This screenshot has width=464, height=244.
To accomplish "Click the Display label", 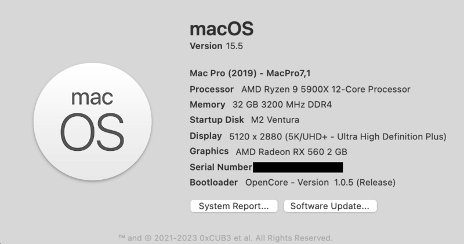I will click(x=206, y=136).
